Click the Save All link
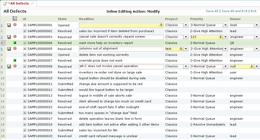260x140 pixels. [x=212, y=11]
